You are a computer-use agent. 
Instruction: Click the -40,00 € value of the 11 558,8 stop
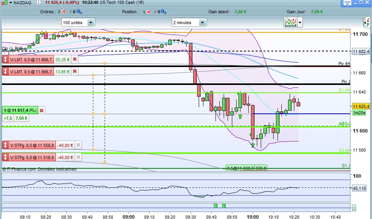pyautogui.click(x=65, y=145)
